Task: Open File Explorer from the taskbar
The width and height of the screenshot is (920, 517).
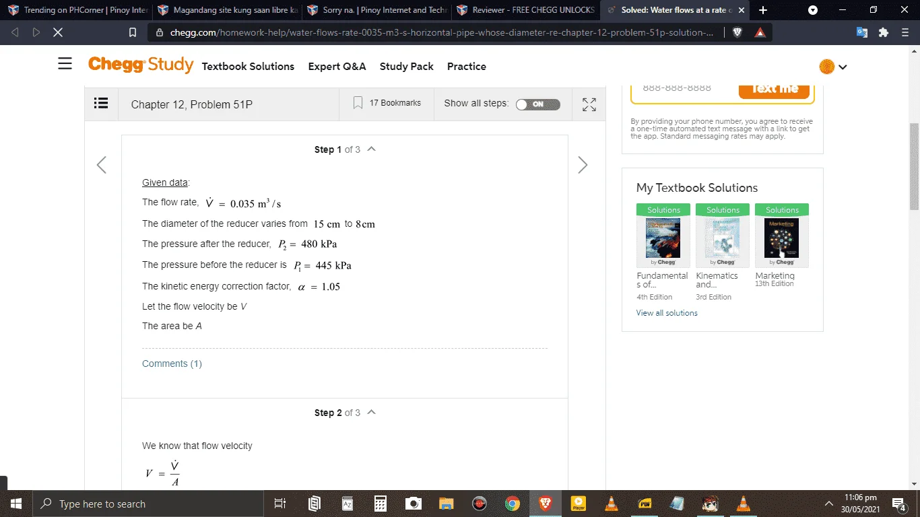Action: click(x=447, y=504)
